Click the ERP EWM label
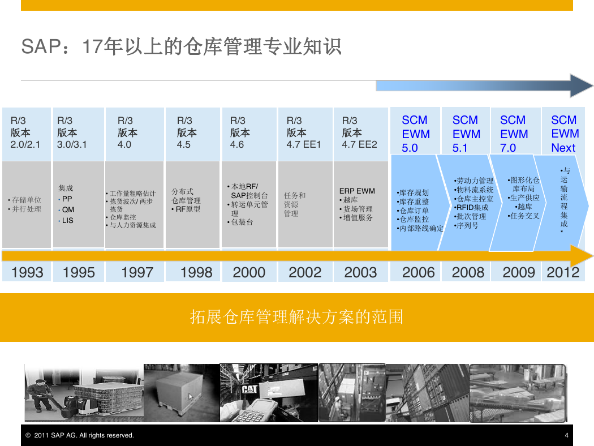This screenshot has height=446, width=594. (x=357, y=191)
